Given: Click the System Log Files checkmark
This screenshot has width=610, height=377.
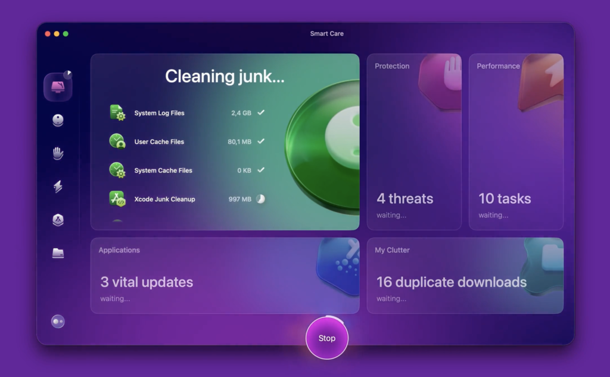Looking at the screenshot, I should point(261,112).
